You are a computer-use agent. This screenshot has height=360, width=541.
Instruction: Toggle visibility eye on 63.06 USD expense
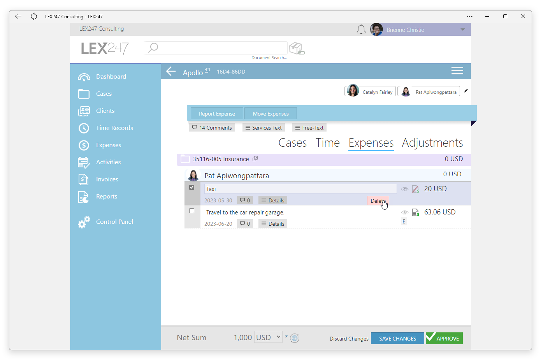click(405, 212)
